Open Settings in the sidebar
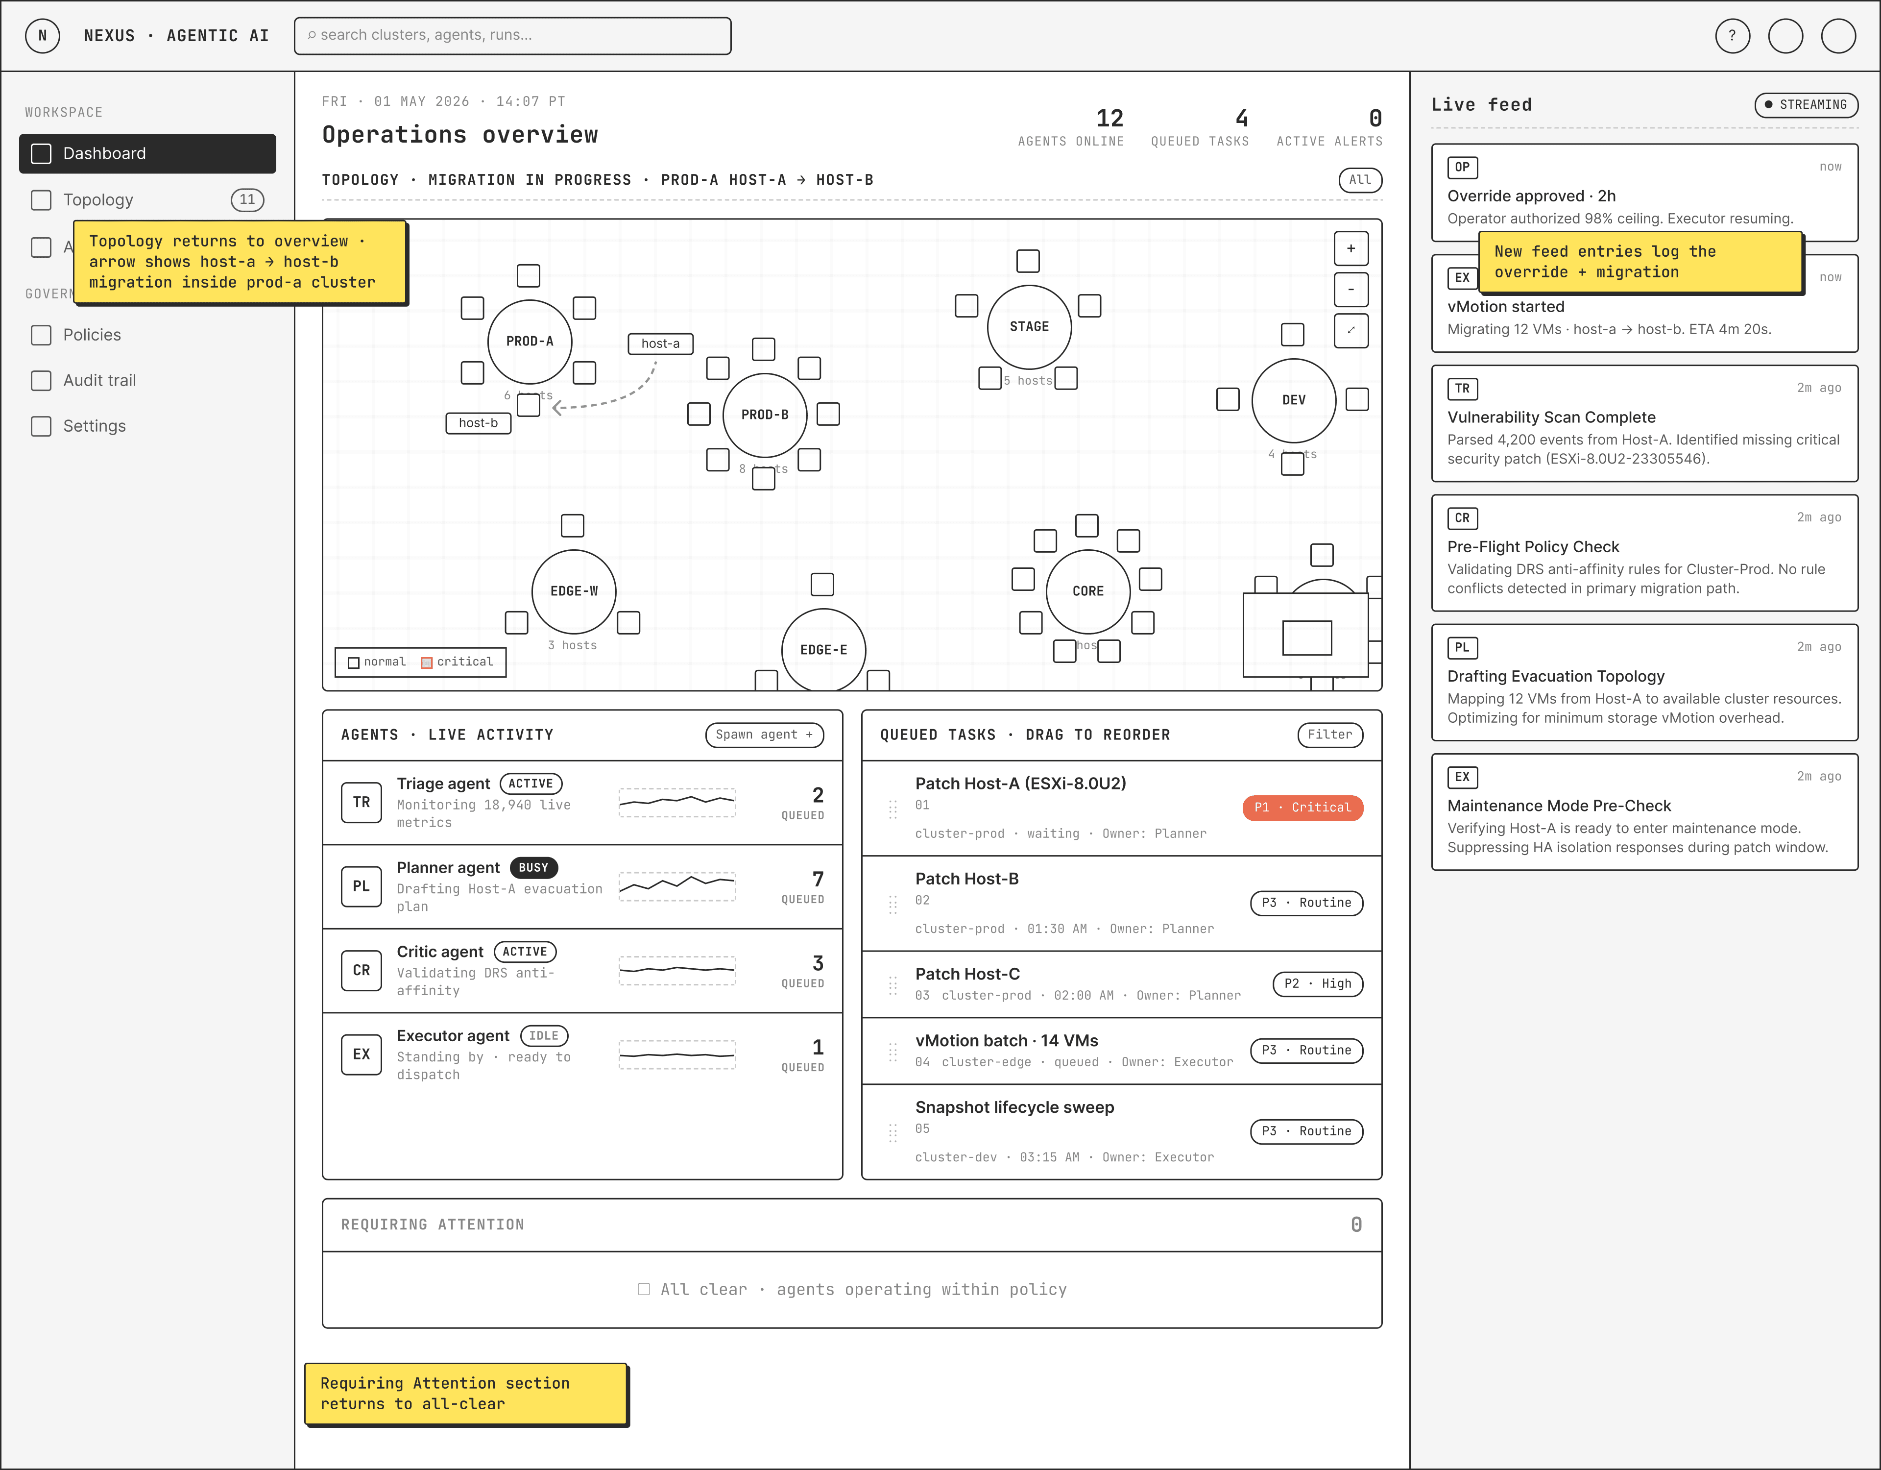This screenshot has width=1881, height=1470. (147, 426)
